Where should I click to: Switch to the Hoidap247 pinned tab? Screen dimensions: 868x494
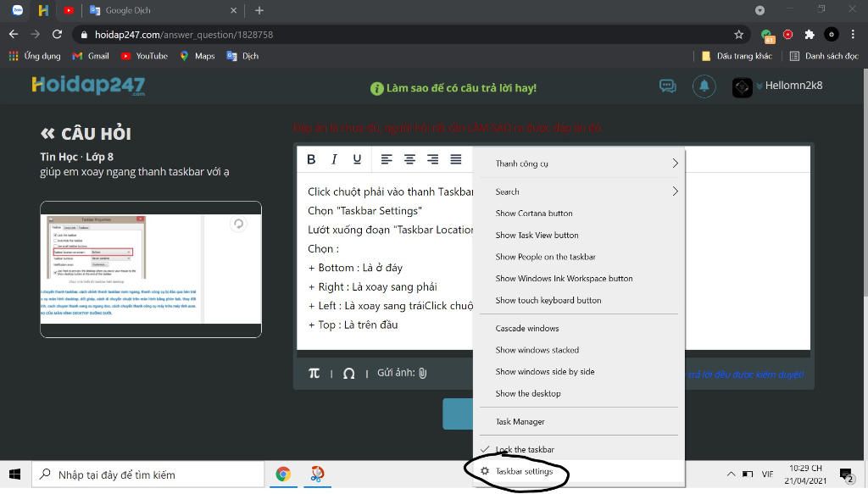pyautogui.click(x=43, y=10)
